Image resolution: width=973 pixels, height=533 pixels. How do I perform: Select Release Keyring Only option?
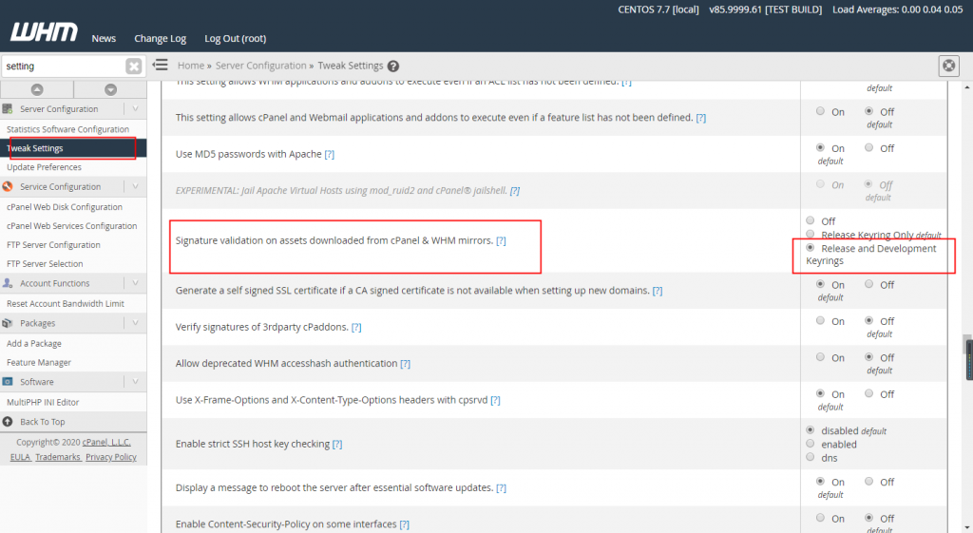810,234
